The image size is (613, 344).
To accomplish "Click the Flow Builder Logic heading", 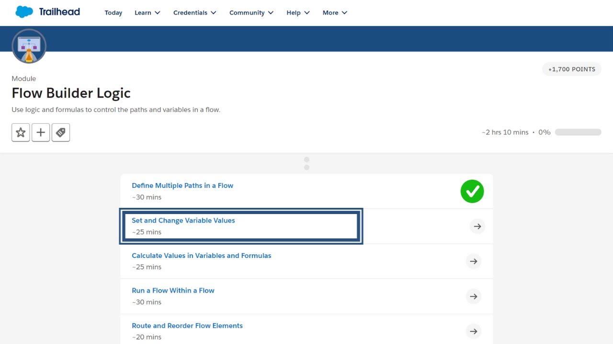I will (x=71, y=93).
